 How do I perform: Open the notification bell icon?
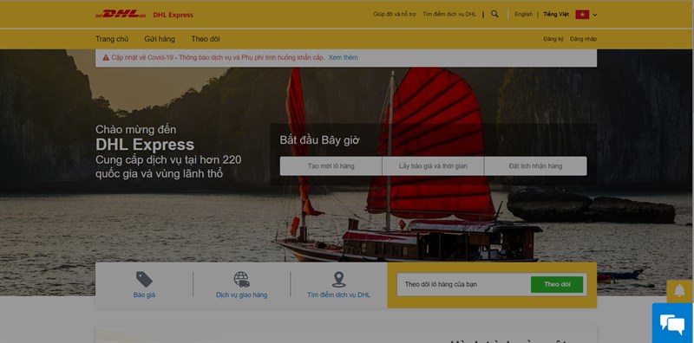click(x=680, y=291)
